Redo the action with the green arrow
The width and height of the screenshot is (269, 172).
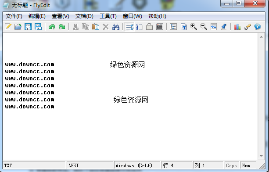tap(62, 27)
